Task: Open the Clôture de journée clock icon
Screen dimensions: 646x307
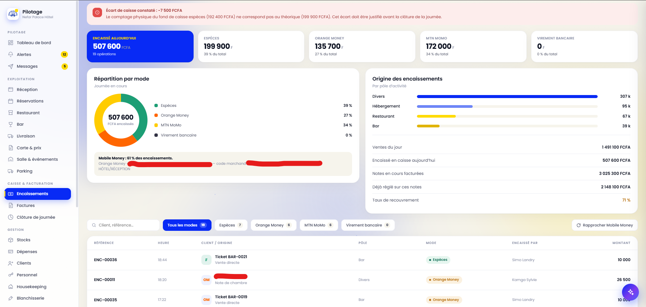Action: click(10, 217)
